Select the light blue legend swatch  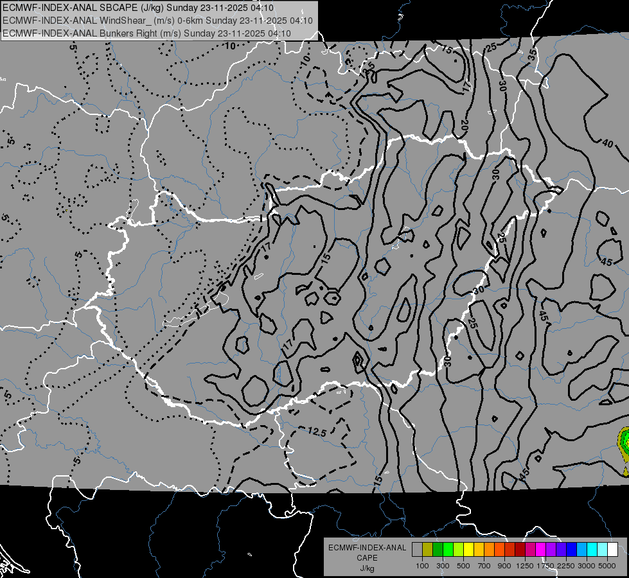(581, 549)
